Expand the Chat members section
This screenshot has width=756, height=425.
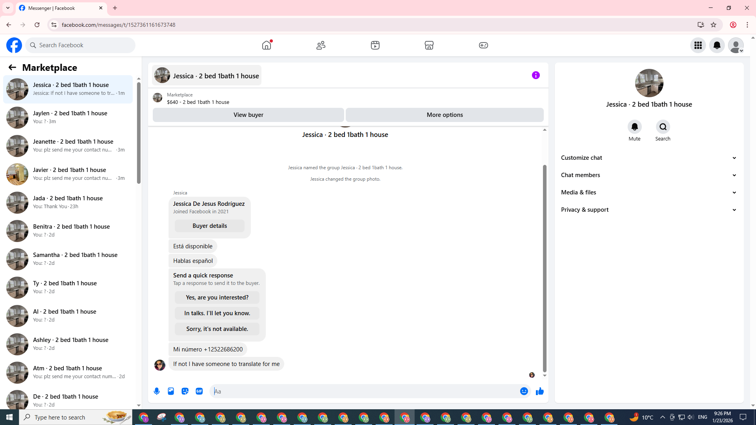coord(649,175)
